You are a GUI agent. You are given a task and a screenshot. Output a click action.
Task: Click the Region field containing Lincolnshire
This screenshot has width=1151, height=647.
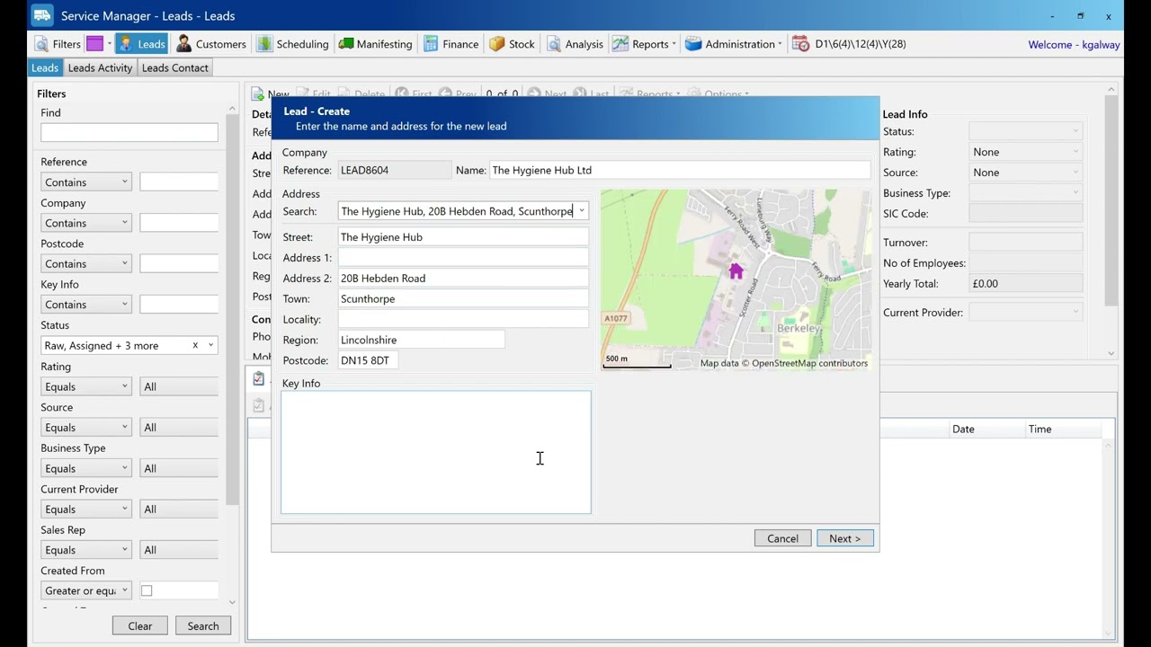(x=421, y=340)
